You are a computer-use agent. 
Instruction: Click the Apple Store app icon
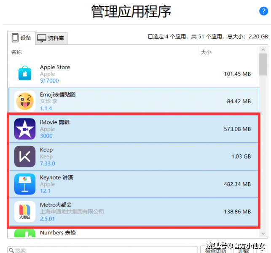tap(25, 73)
